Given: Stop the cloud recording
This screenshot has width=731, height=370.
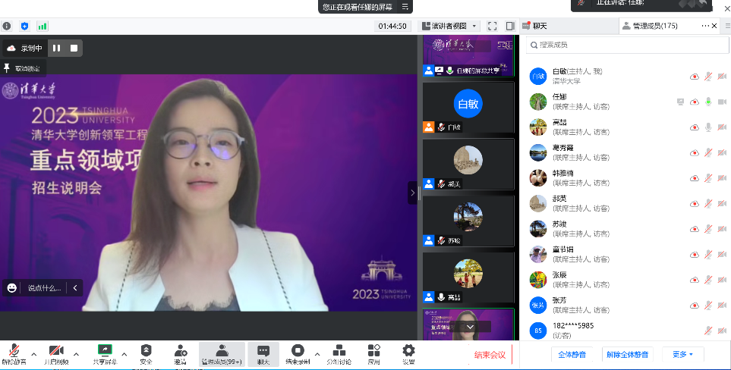Looking at the screenshot, I should [x=74, y=48].
